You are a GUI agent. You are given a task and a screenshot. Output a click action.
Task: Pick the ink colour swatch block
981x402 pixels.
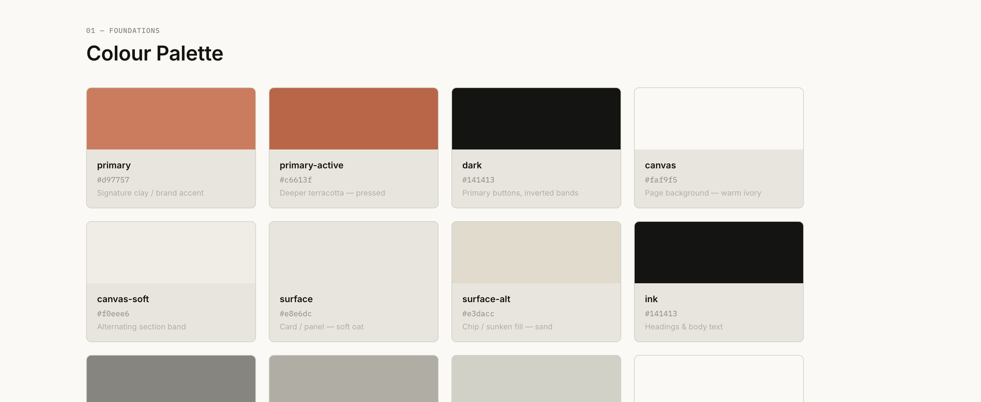coord(719,253)
